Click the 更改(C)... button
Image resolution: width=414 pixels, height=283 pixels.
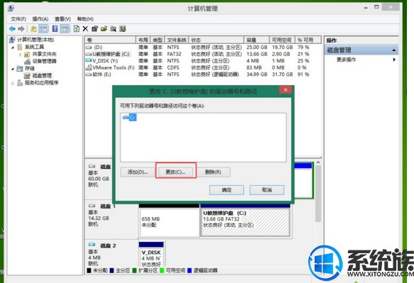tap(176, 172)
